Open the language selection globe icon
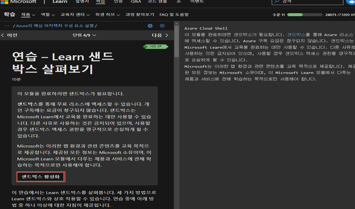This screenshot has height=209, width=355. click(x=150, y=25)
